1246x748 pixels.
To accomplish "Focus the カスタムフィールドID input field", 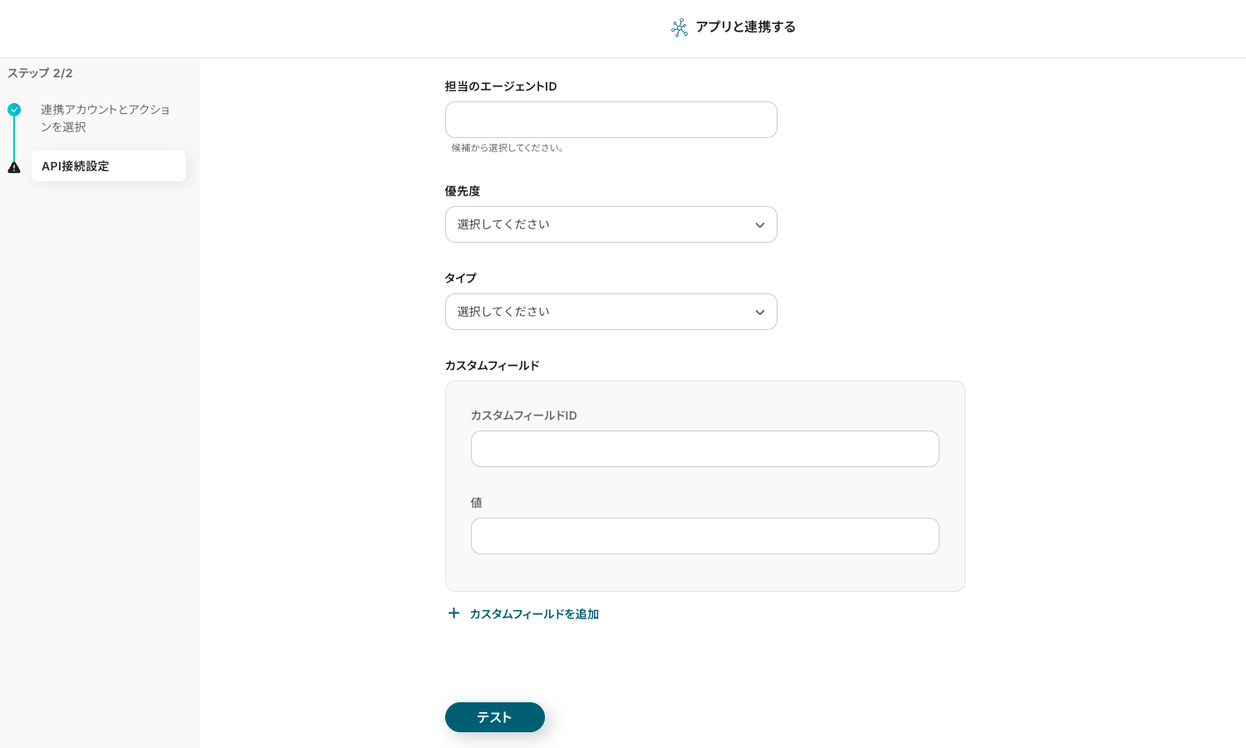I will point(705,449).
